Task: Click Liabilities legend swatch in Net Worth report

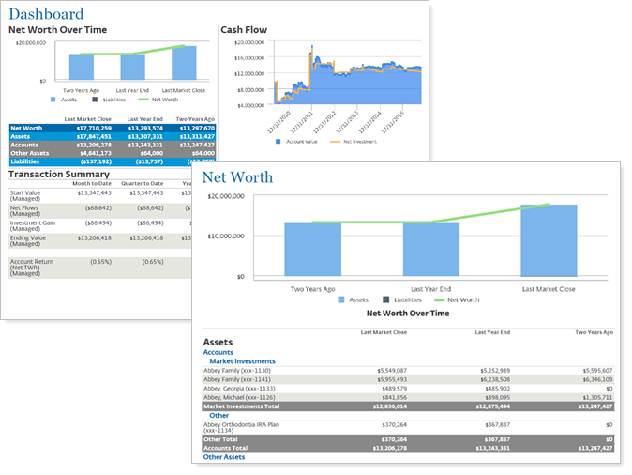Action: pos(387,300)
